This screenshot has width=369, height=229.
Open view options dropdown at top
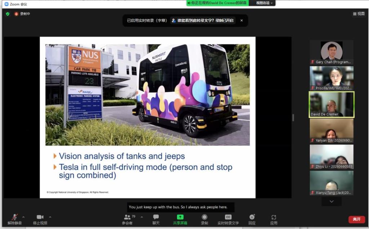click(264, 3)
